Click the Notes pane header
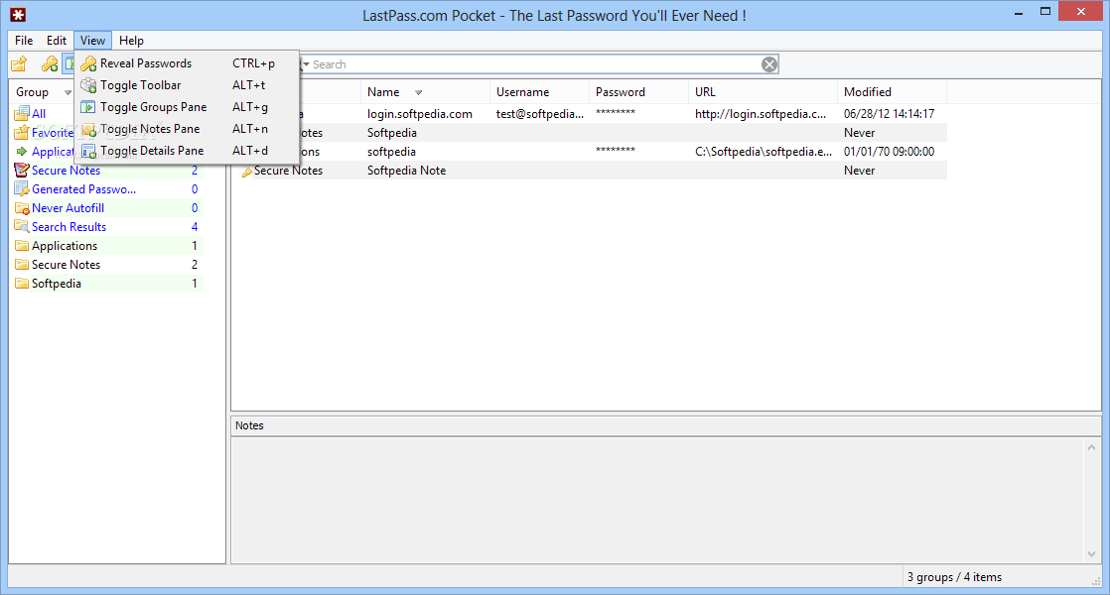 coord(665,425)
